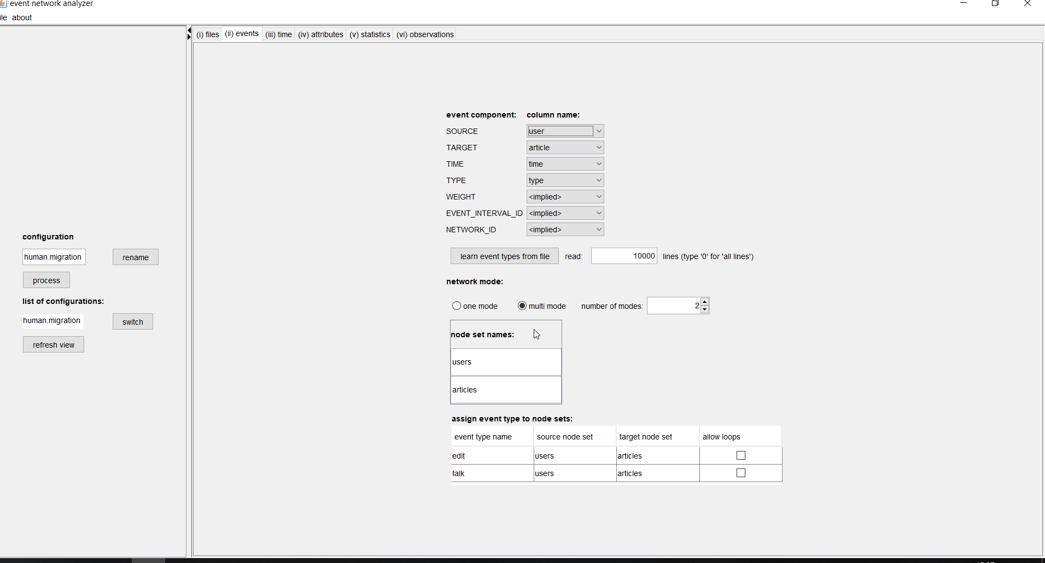Enable allow loops for edit event

tap(740, 455)
